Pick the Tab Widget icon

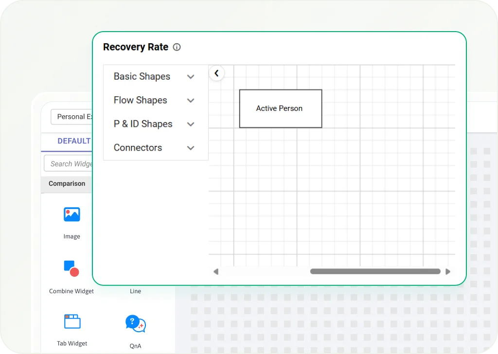pyautogui.click(x=72, y=321)
